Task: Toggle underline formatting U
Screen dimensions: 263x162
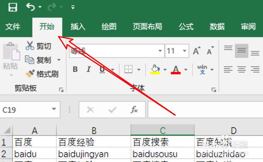Action: (102, 69)
